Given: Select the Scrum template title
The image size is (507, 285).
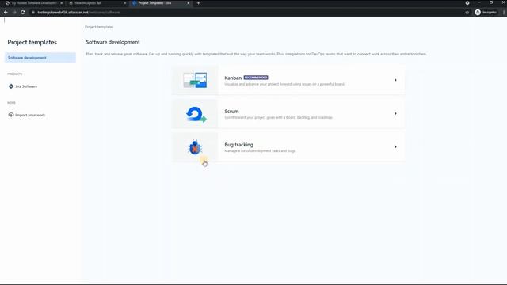Looking at the screenshot, I should pyautogui.click(x=231, y=111).
